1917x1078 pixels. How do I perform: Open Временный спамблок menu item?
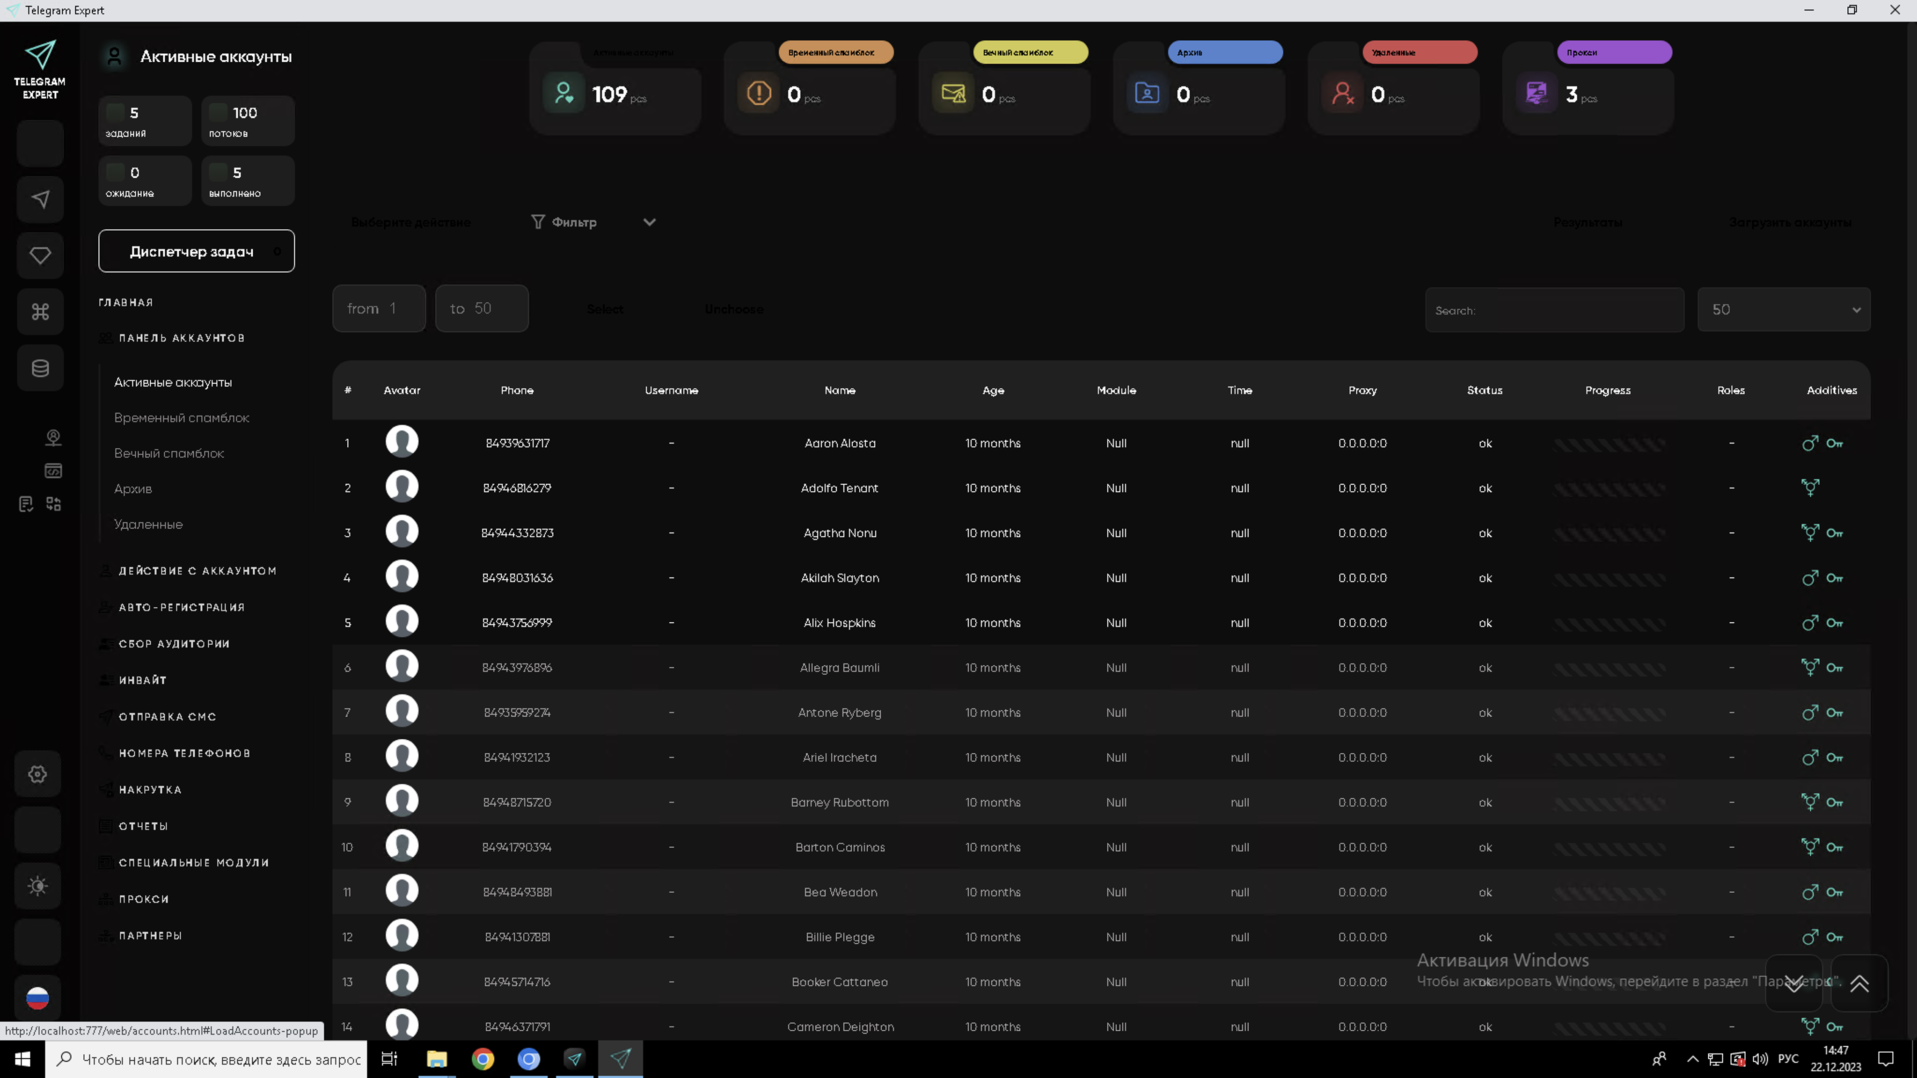tap(182, 418)
